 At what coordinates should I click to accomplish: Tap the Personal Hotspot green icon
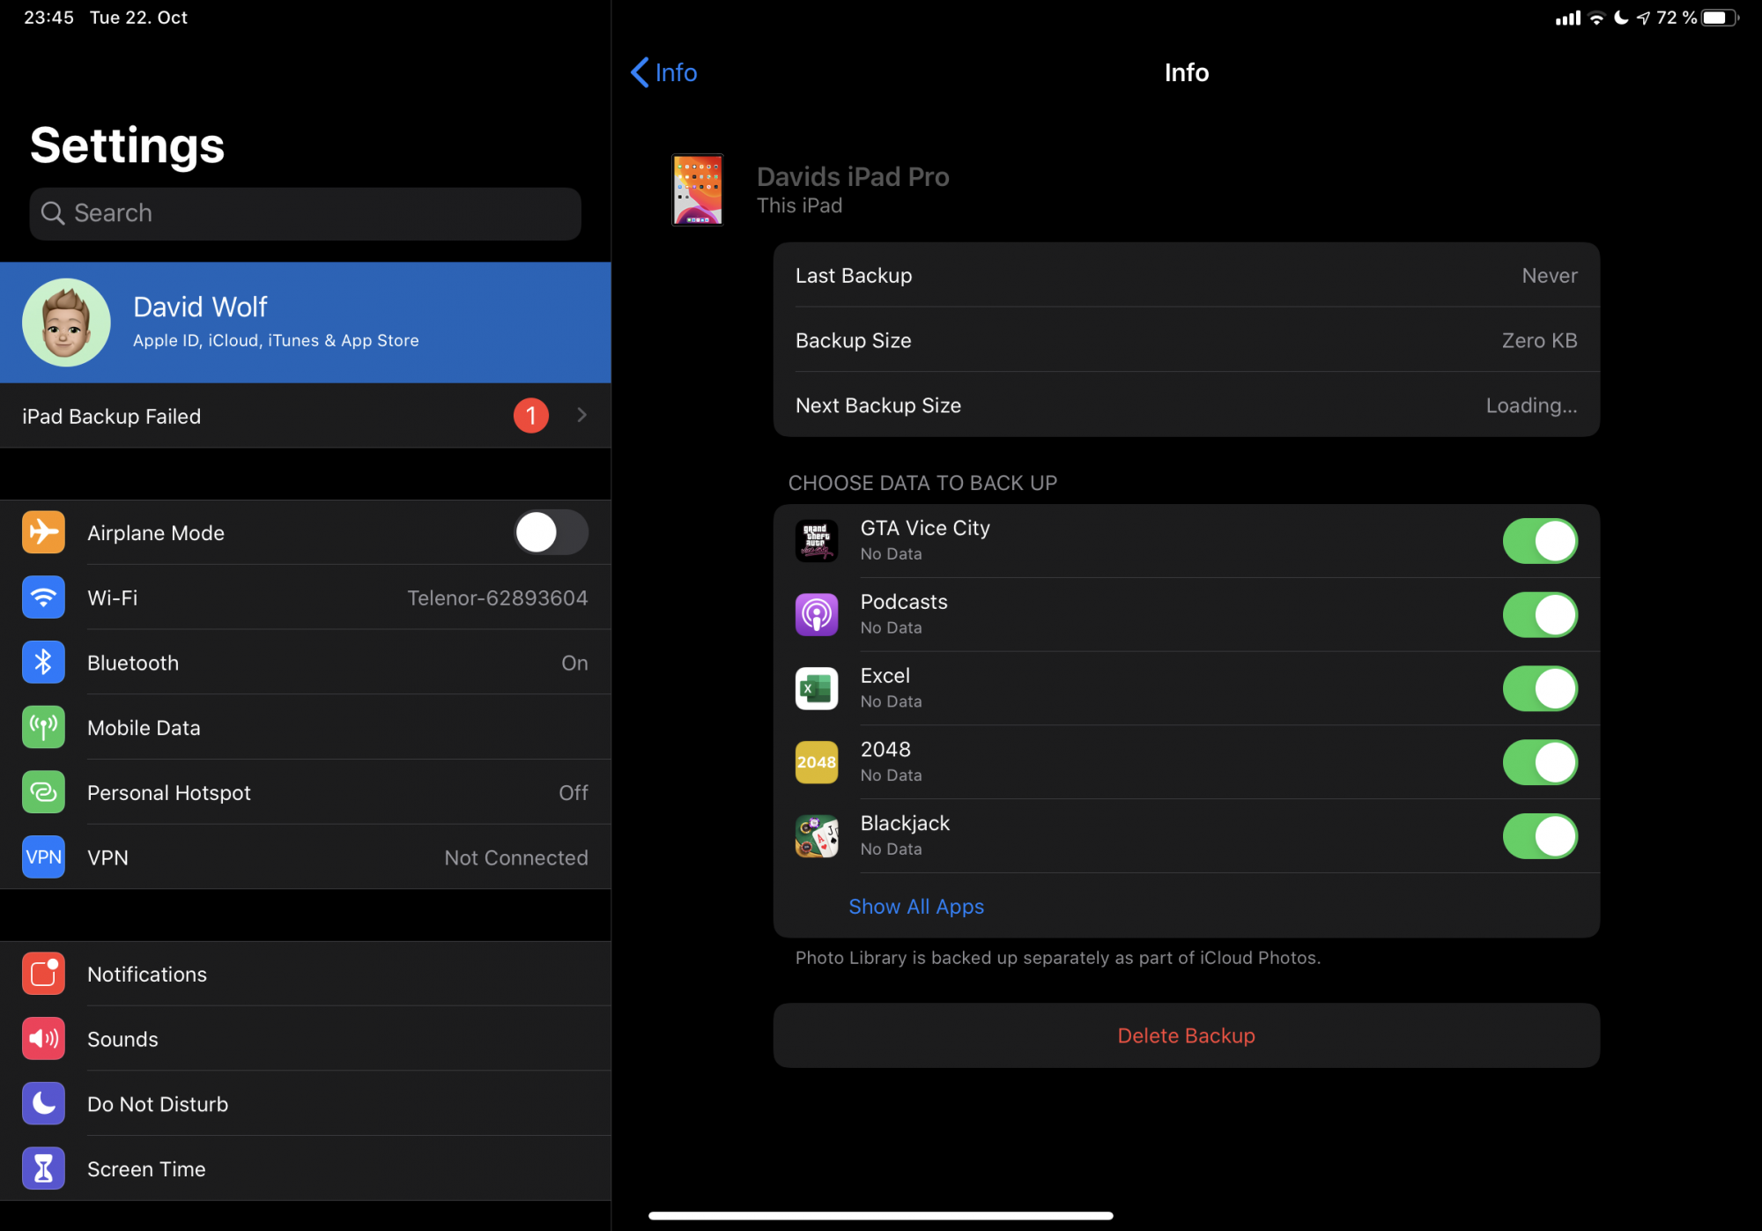[x=43, y=792]
